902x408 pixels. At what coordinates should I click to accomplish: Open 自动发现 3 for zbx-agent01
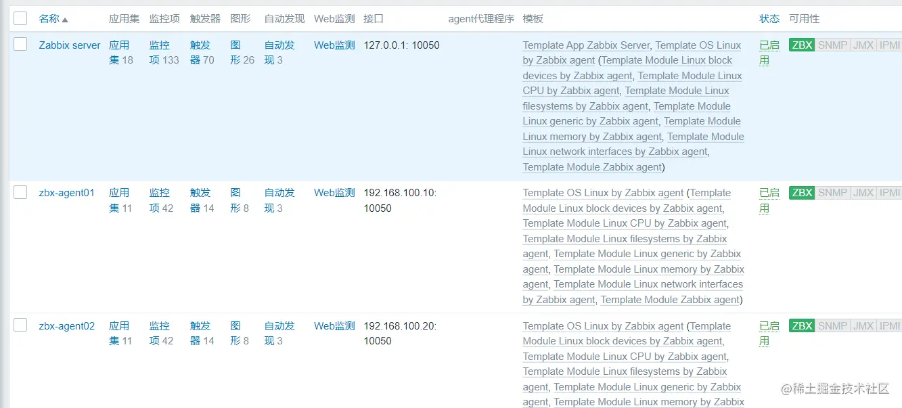coord(279,200)
